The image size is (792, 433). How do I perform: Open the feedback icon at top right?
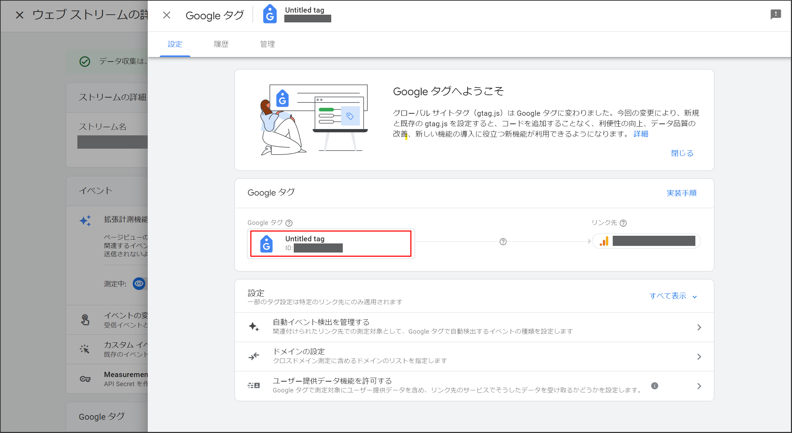(776, 14)
